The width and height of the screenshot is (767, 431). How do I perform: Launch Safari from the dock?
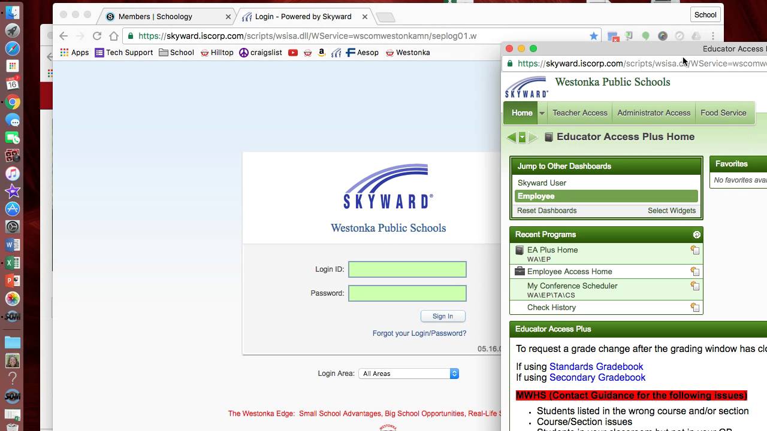coord(13,48)
